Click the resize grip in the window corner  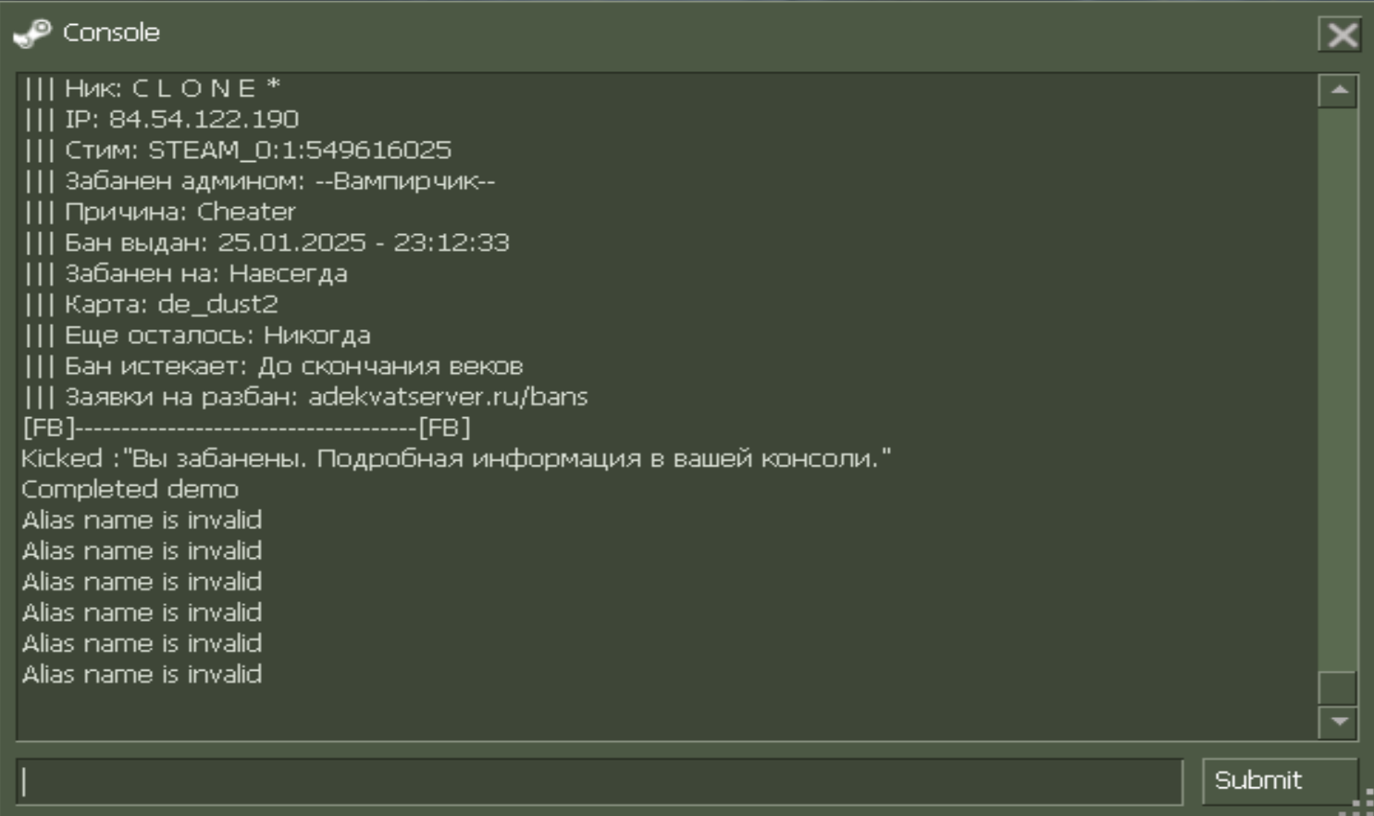tap(1361, 803)
